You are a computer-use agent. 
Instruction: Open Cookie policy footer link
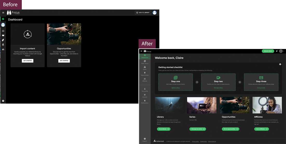click(203, 141)
